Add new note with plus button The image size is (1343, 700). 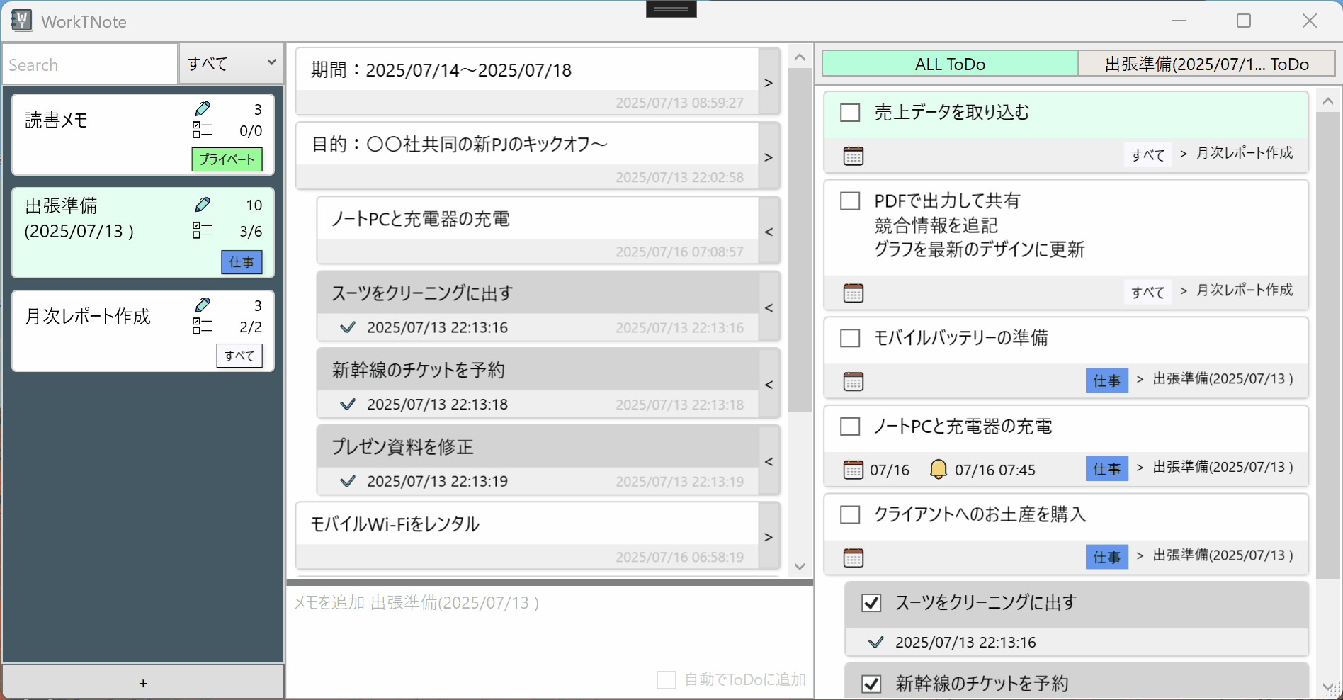(143, 683)
